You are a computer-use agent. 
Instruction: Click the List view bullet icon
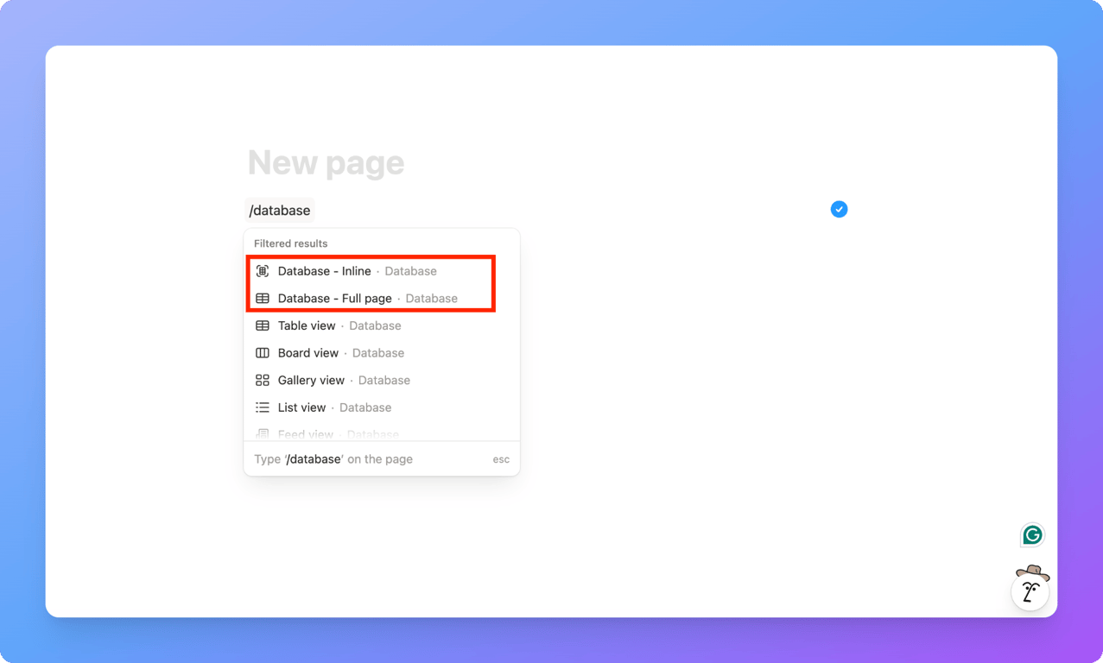click(262, 407)
